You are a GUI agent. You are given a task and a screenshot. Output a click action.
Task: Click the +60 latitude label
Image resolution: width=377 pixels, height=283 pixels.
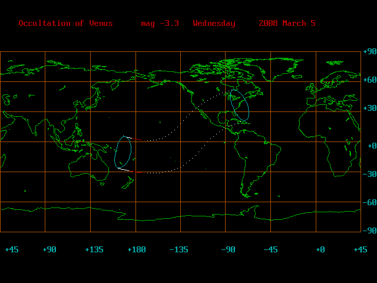coord(370,80)
